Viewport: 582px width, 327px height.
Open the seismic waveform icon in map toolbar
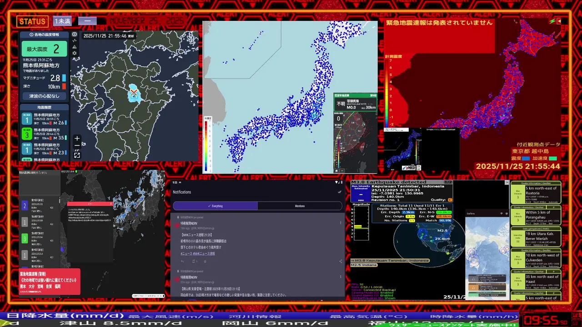pos(75,40)
